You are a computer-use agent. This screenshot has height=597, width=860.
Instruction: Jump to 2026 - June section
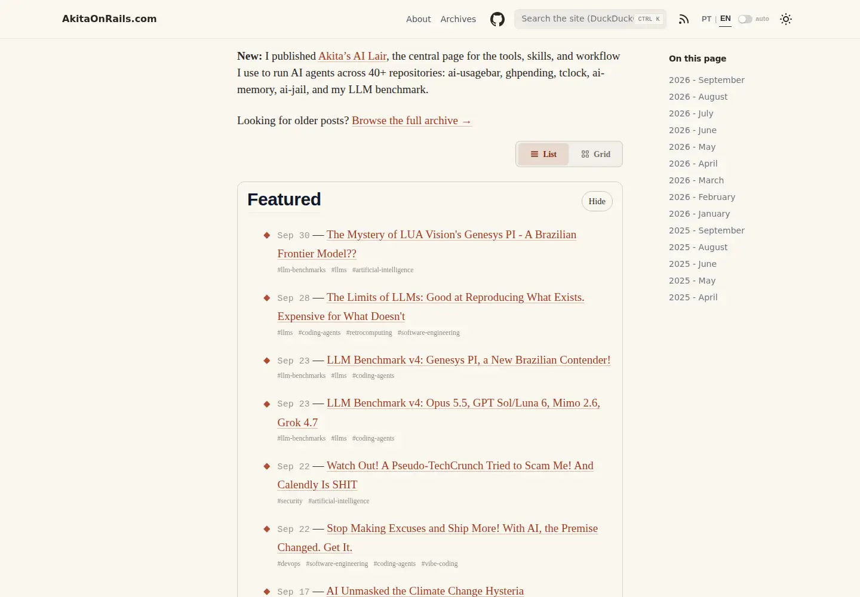click(x=693, y=130)
